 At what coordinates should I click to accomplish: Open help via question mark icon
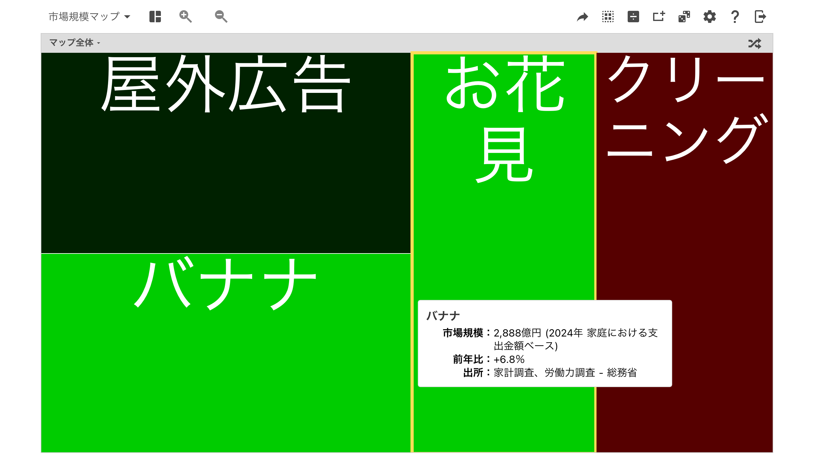click(735, 17)
